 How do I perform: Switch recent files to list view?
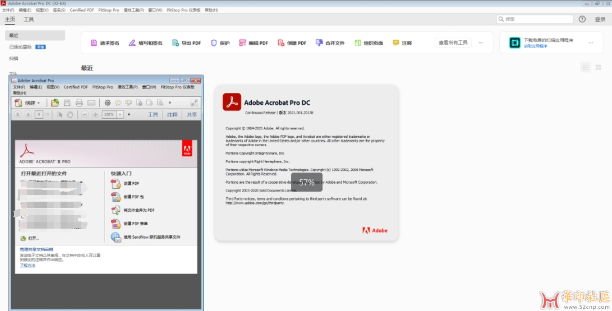(x=586, y=67)
